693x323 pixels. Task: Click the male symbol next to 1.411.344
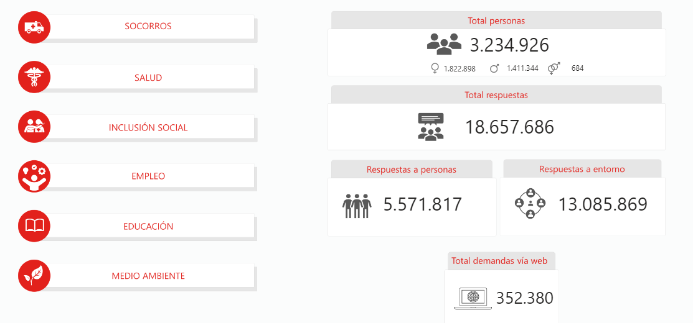point(494,68)
